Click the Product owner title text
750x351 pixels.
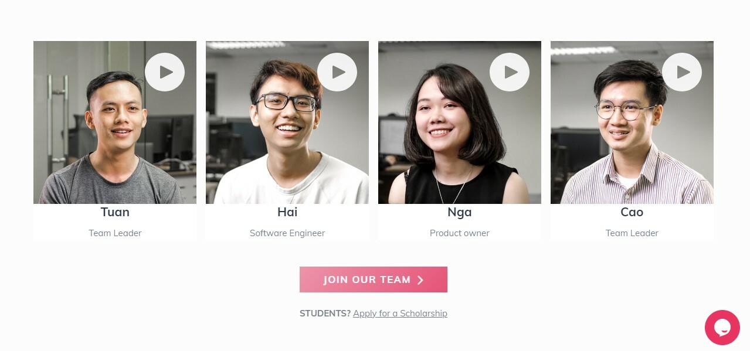tap(460, 233)
